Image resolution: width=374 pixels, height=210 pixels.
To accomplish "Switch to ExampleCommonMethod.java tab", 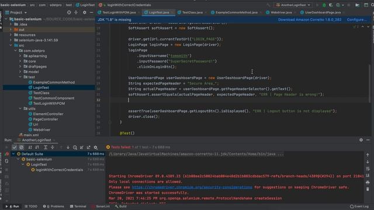I will tap(236, 12).
